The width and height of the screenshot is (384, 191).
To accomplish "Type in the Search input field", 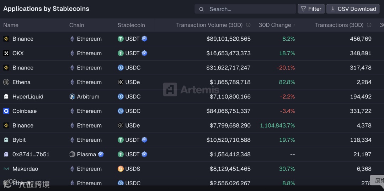I will (x=249, y=9).
